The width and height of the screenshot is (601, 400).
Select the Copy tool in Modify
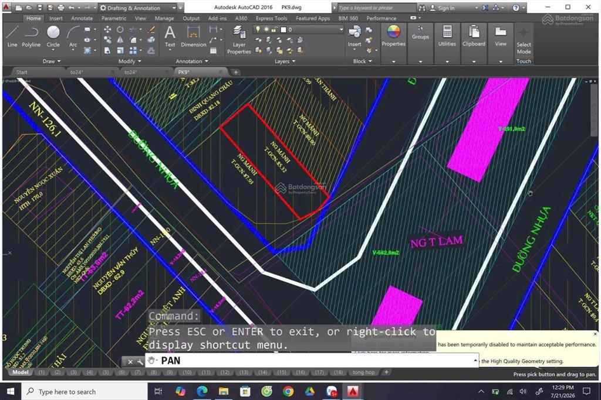(107, 40)
